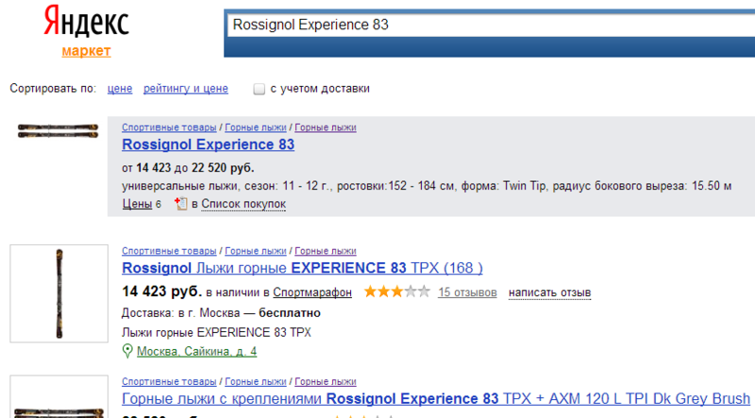This screenshot has height=418, width=755.
Task: Click the Доставка: в г. Москва — бесплатно text
Action: (x=221, y=313)
